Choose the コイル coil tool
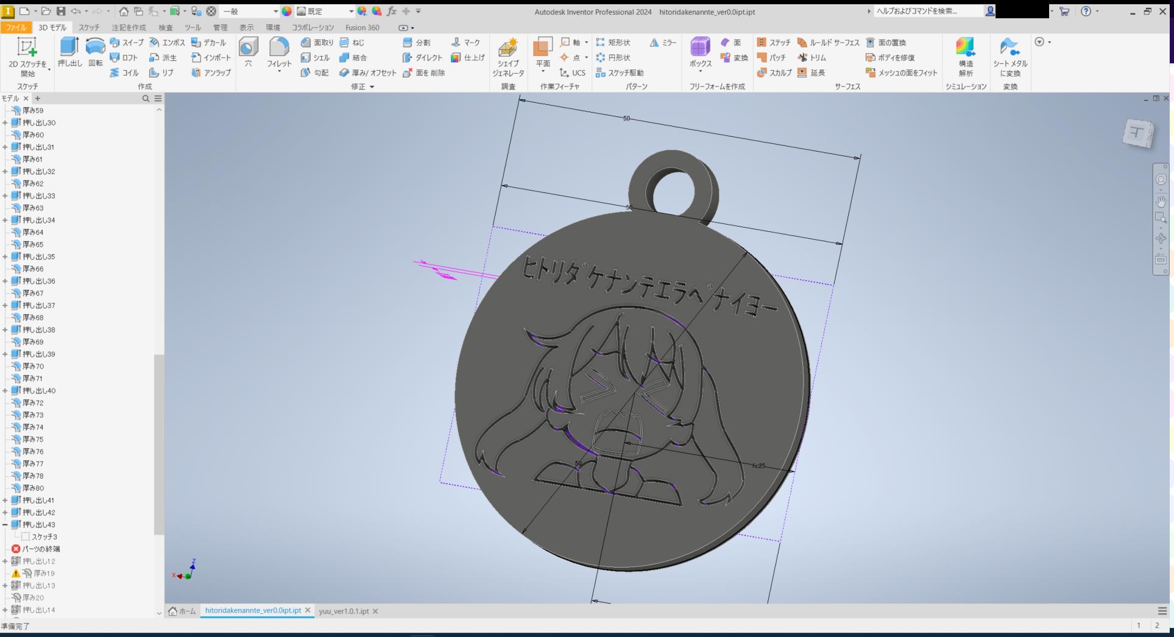Viewport: 1174px width, 637px height. coord(124,72)
